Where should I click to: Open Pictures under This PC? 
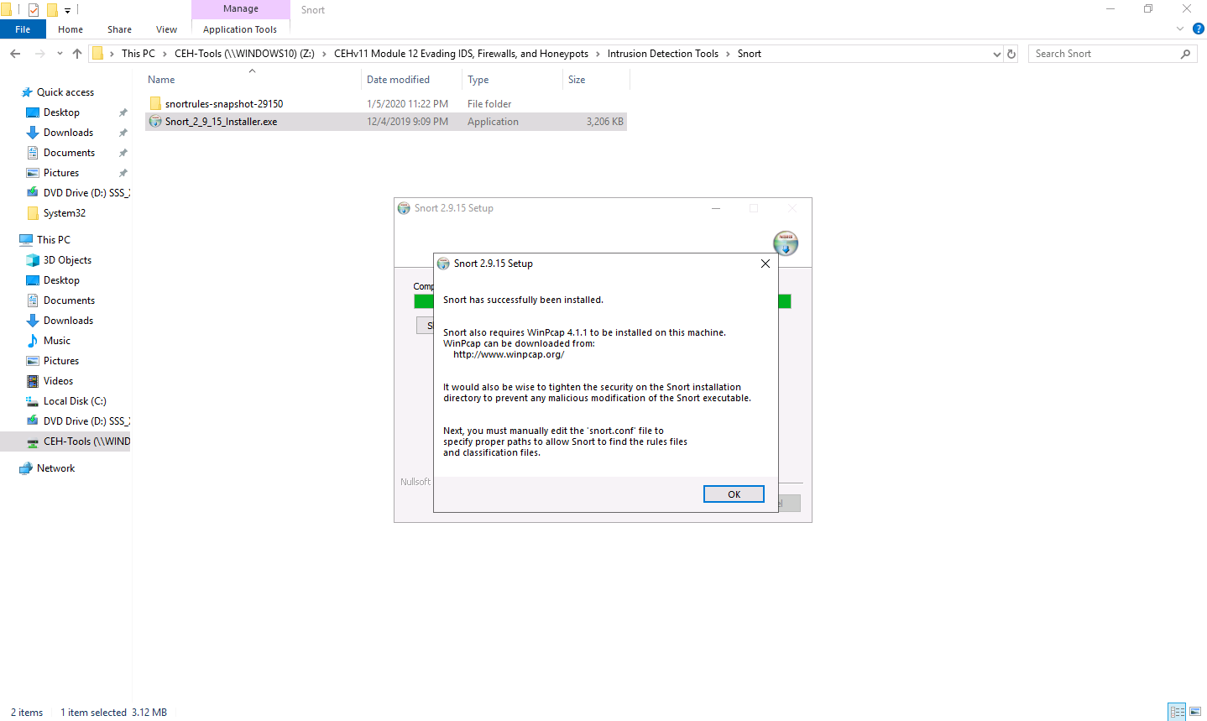(x=61, y=361)
